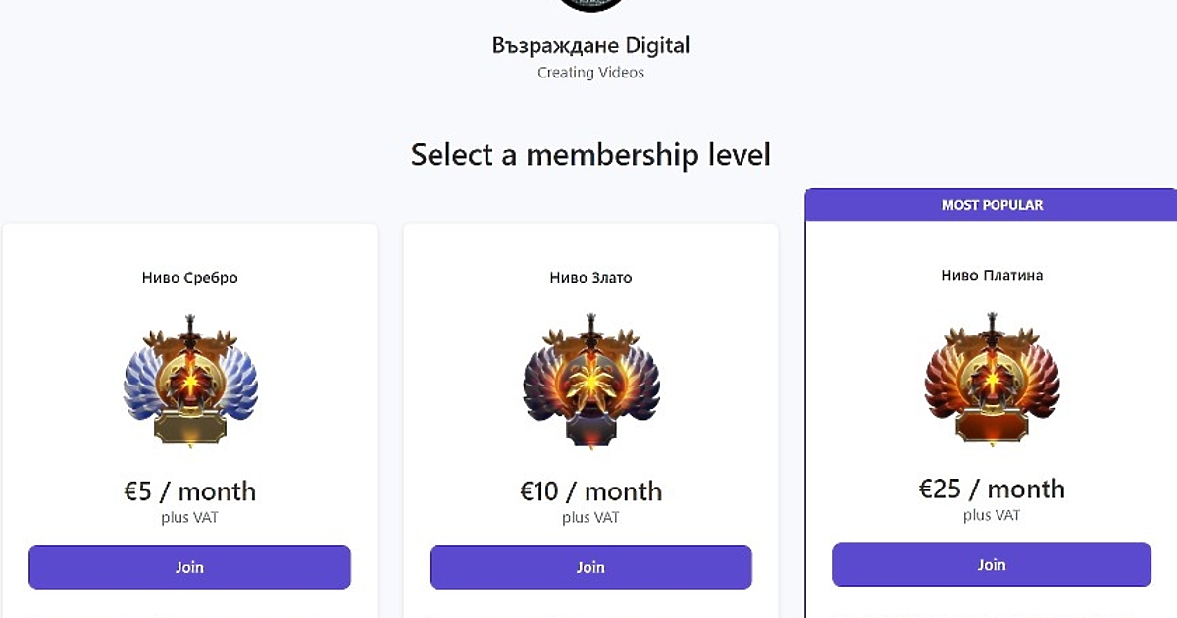Click plus VAT under the €10 price
This screenshot has height=618, width=1177.
click(x=590, y=517)
